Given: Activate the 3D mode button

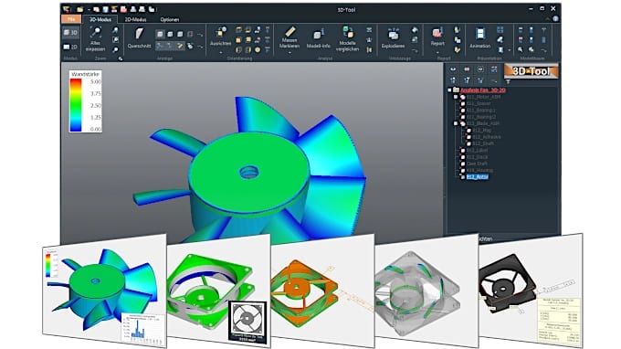Looking at the screenshot, I should click(71, 33).
